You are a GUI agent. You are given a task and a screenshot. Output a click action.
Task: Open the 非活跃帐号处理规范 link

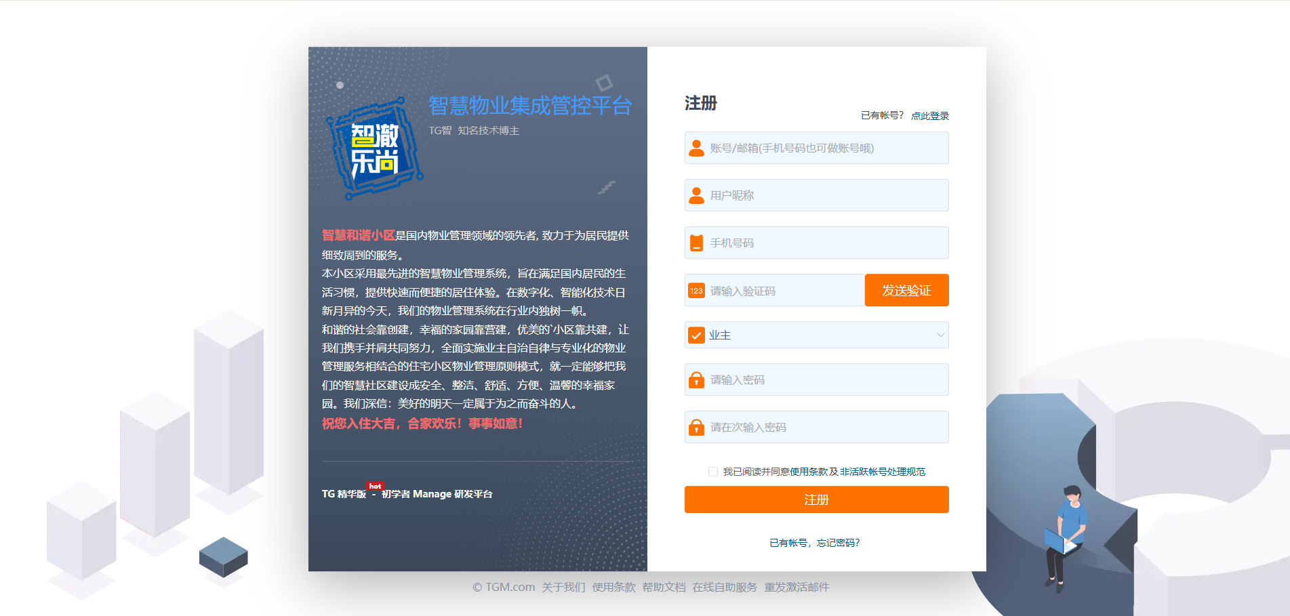point(882,472)
